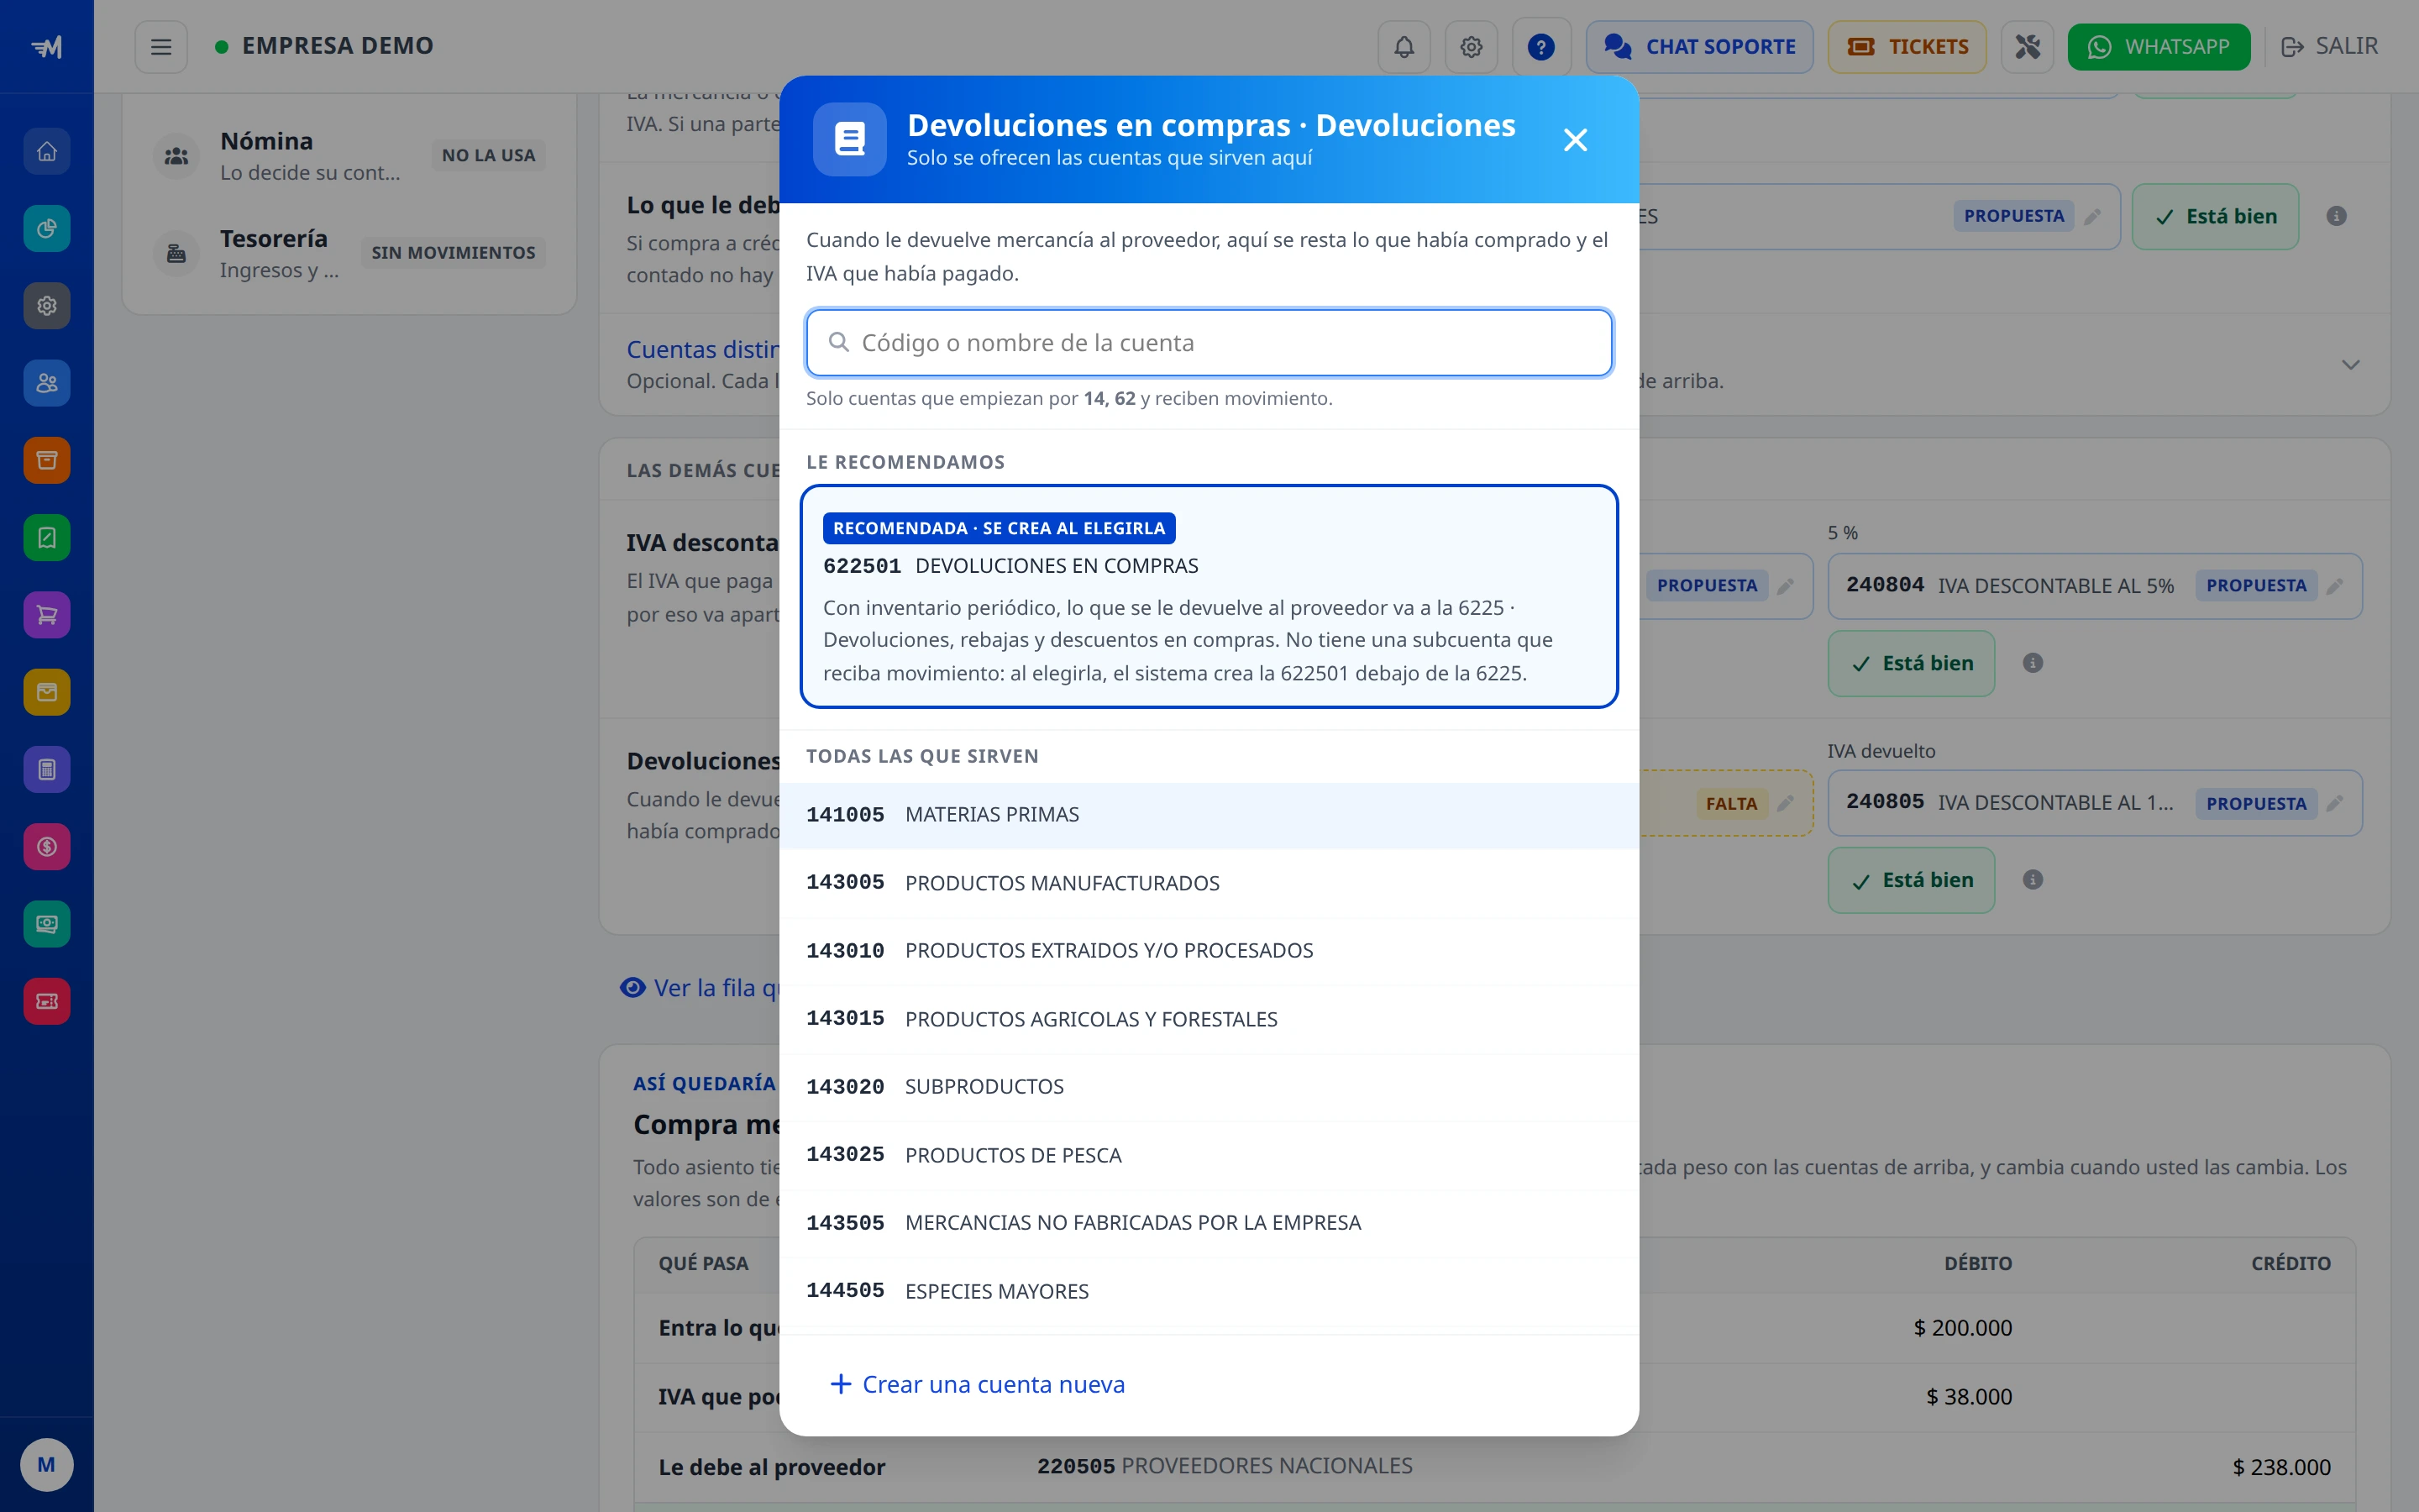This screenshot has width=2419, height=1512.
Task: Open the pink dollar coin sidebar icon
Action: point(47,847)
